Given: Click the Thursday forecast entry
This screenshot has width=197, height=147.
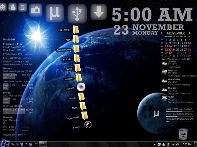Looking at the screenshot, I should pos(176,91).
